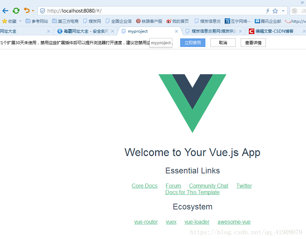Viewport: 306px width, 239px height.
Task: Close the 煤炭信息交易网 tab
Action: point(240,31)
